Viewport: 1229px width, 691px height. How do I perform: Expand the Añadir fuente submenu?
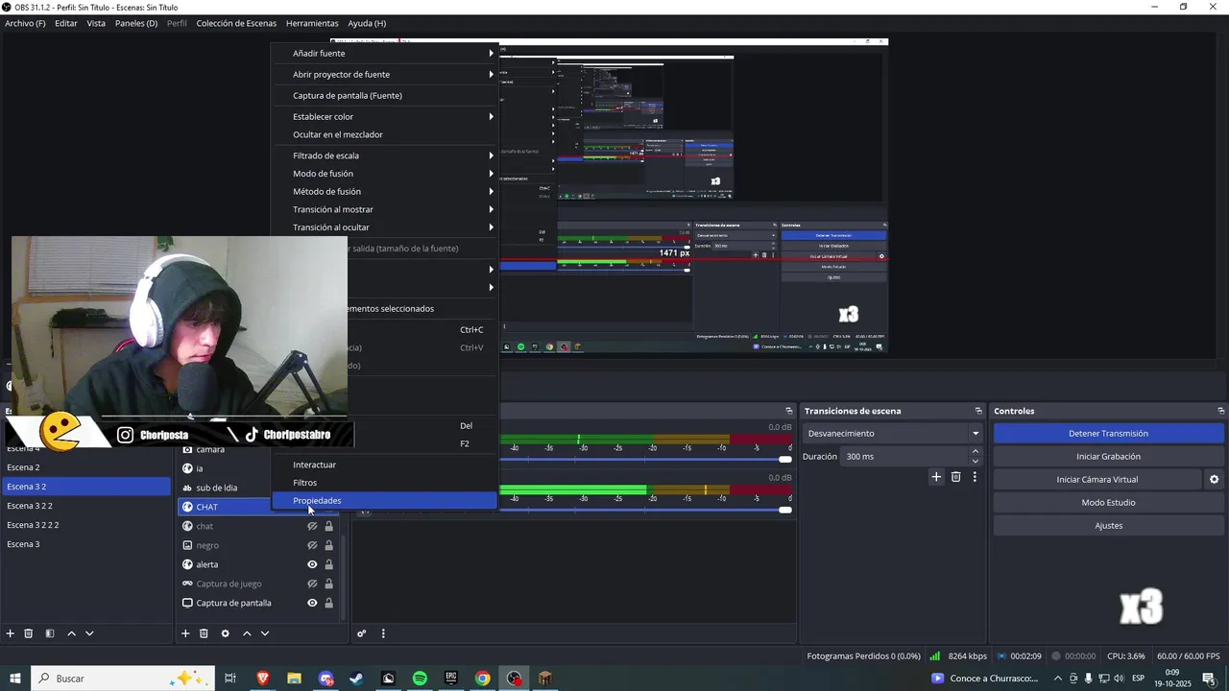point(384,53)
